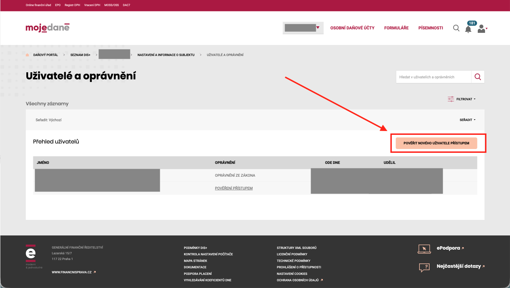Open Nejčastější dotazy link
The width and height of the screenshot is (510, 288).
tap(461, 266)
